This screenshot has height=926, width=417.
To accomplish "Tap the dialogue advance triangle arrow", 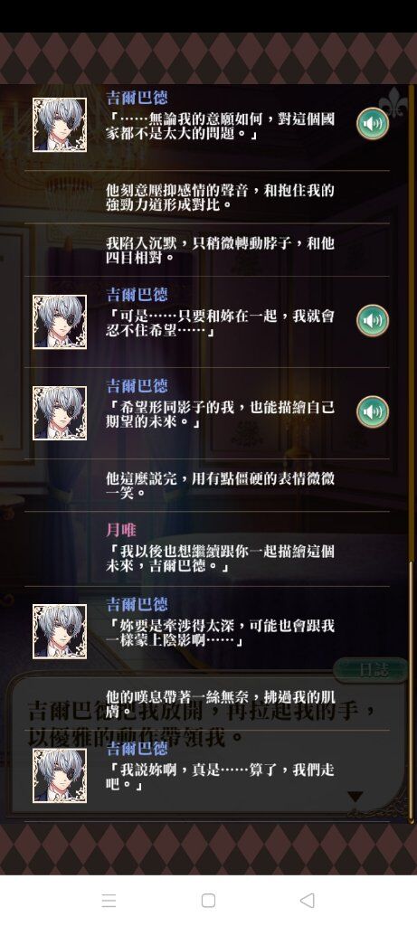I will point(355,798).
